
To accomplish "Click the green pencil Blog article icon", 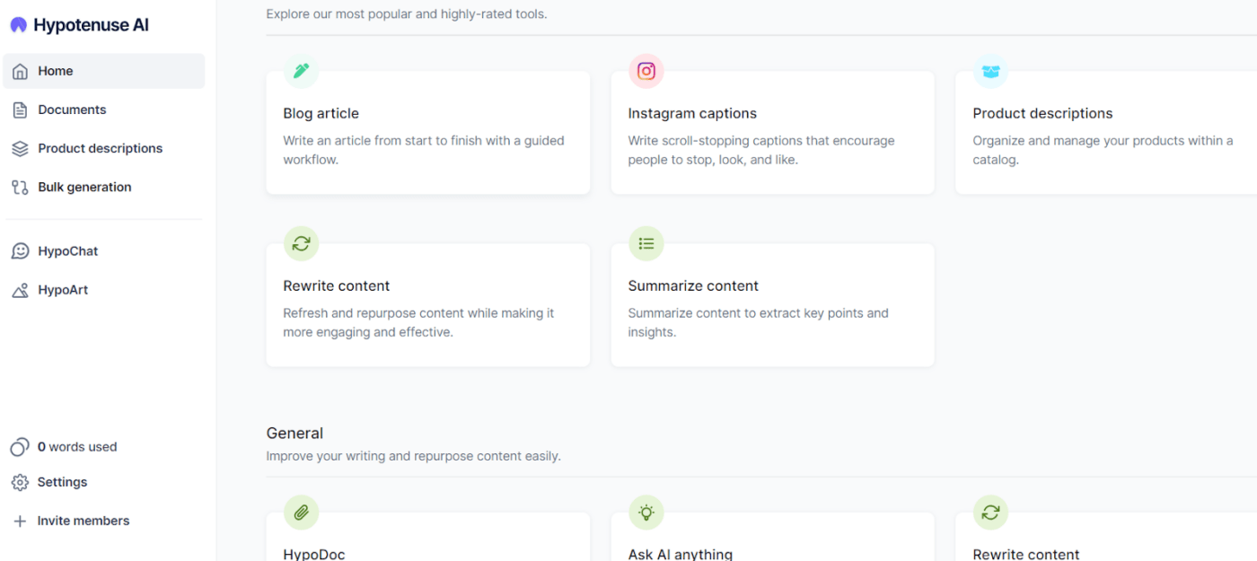I will click(x=302, y=71).
